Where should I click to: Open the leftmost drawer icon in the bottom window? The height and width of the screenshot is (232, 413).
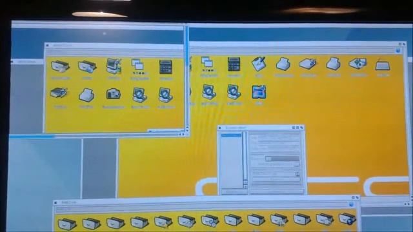(x=67, y=224)
